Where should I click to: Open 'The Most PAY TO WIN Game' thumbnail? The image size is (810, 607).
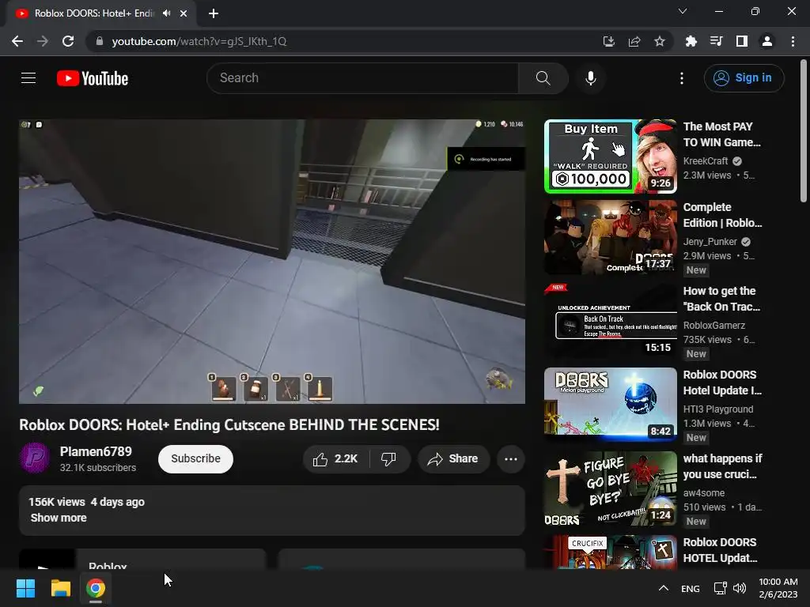[610, 156]
